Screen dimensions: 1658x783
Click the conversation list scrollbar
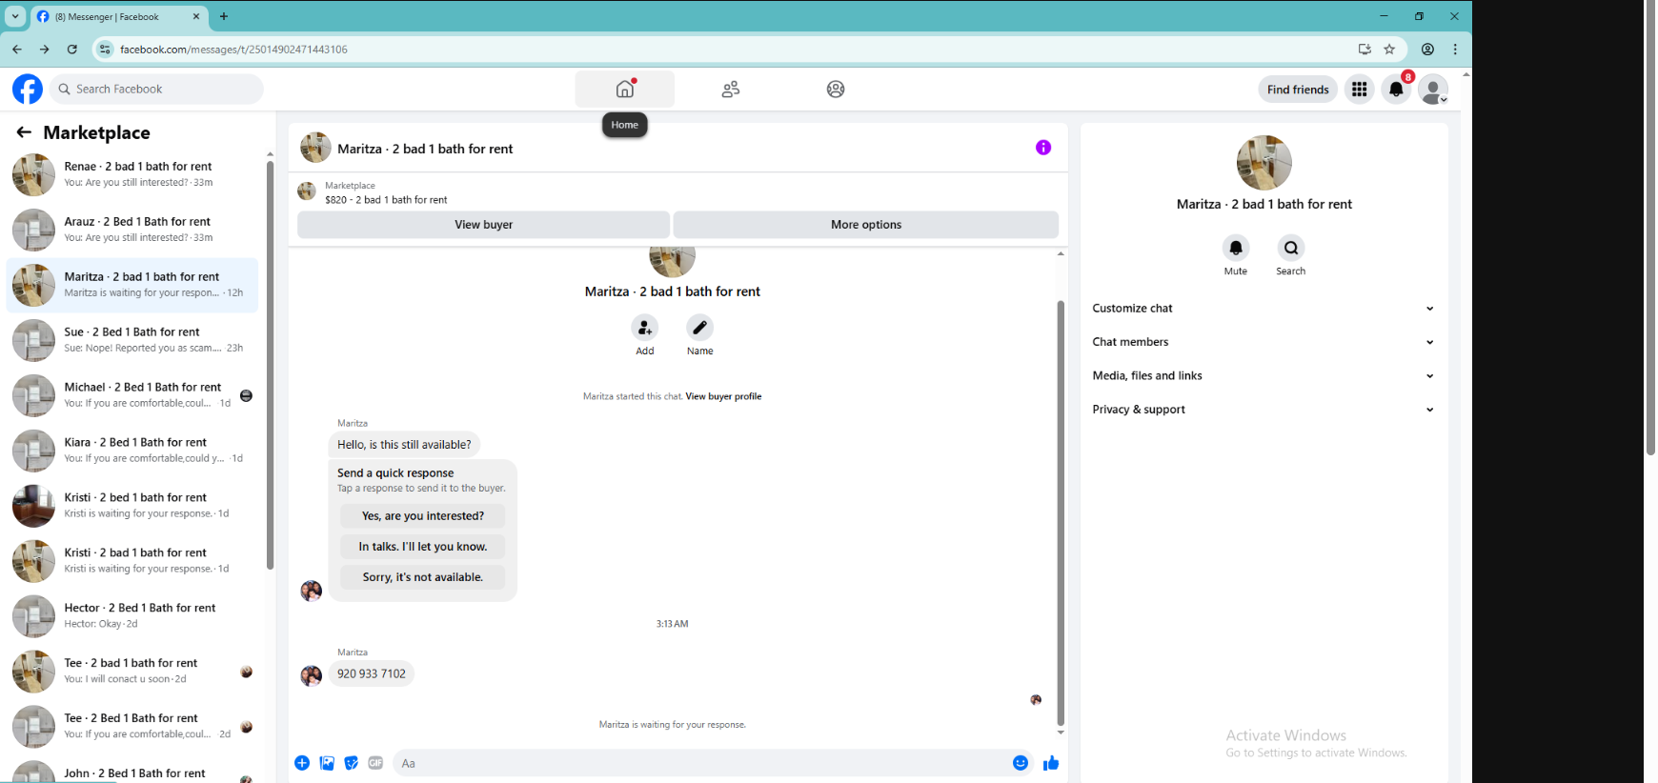pos(271,365)
